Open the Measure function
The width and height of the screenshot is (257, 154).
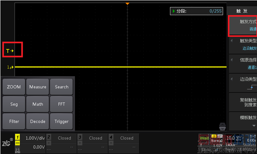point(38,87)
